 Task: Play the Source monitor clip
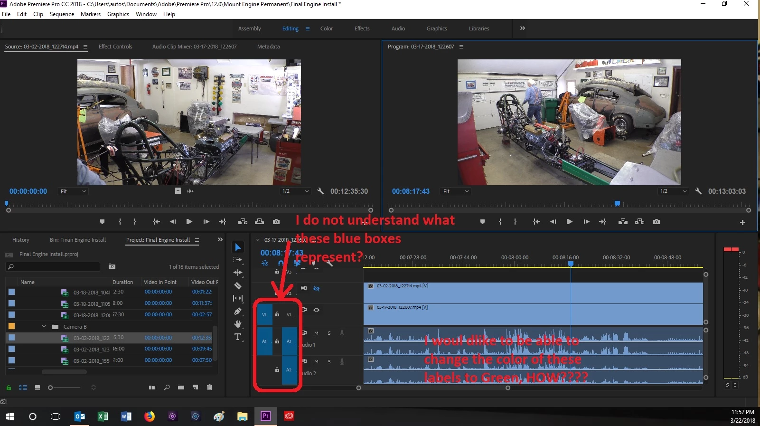(x=189, y=222)
